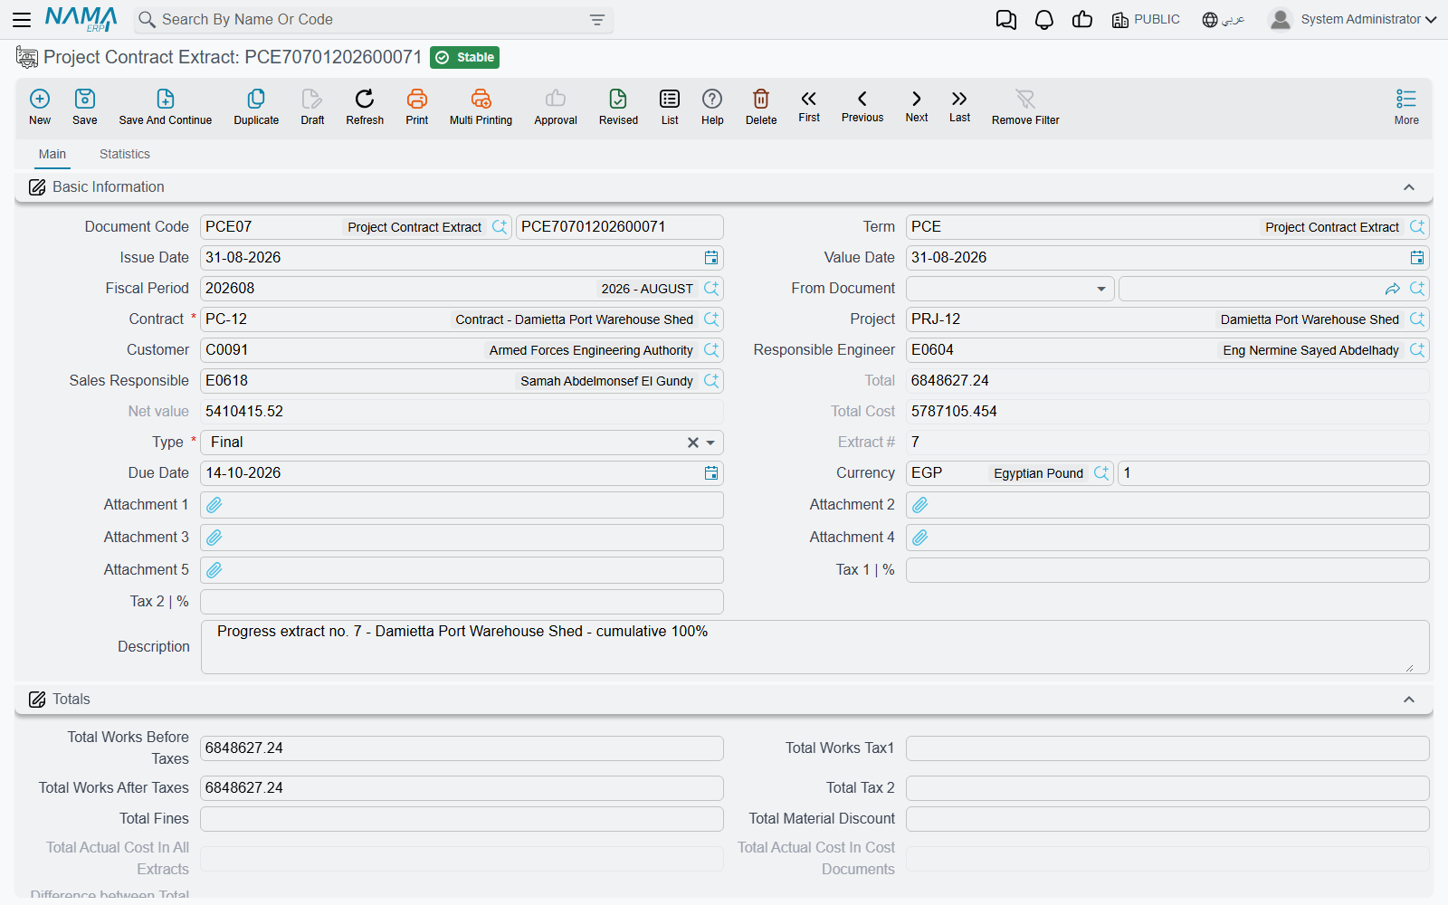This screenshot has width=1448, height=905.
Task: Click the NAMA ERP logo
Action: [x=81, y=19]
